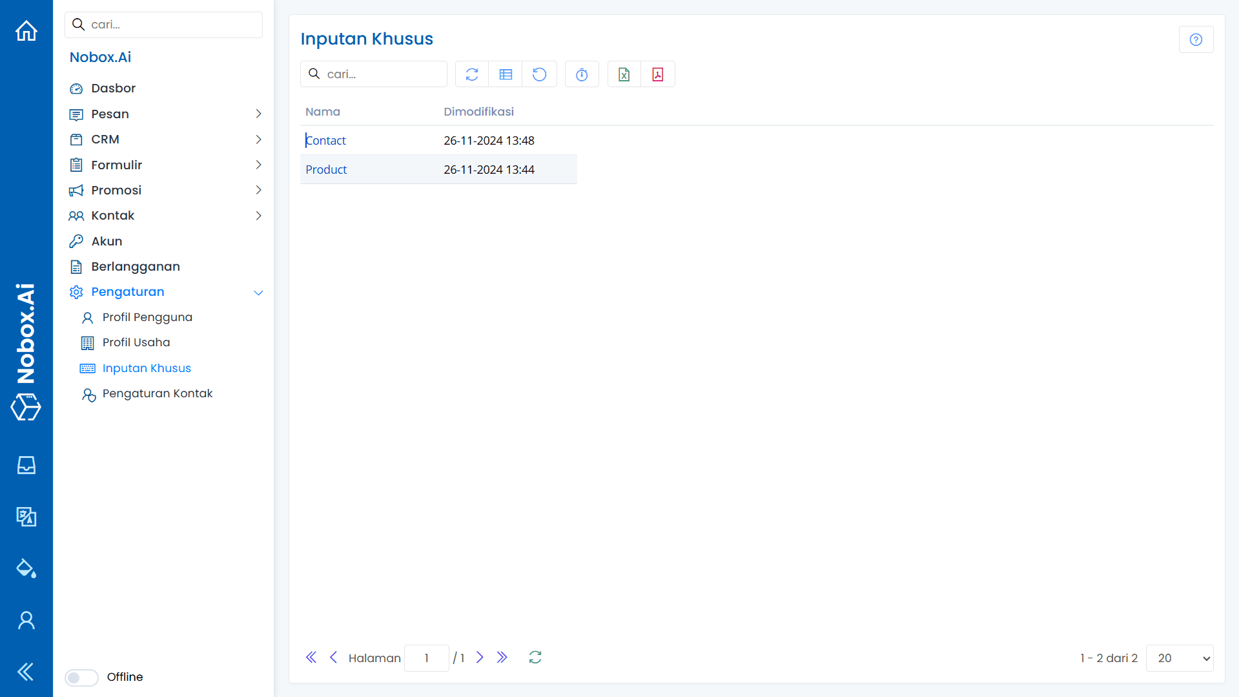Refresh the table with the reload icon
This screenshot has width=1239, height=697.
[x=471, y=74]
